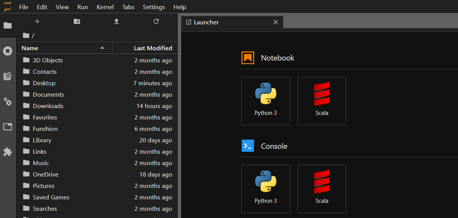Open the File Browser sidebar tab

coord(8,25)
